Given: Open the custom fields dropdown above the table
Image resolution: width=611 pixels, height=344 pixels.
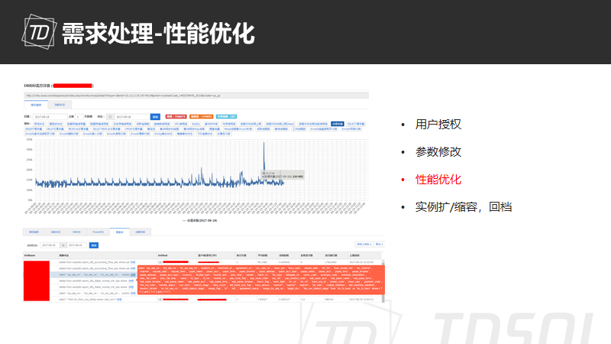Looking at the screenshot, I should (364, 244).
